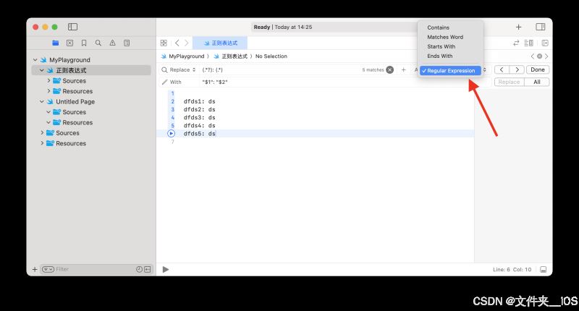Open the Find navigator magnifier icon
The height and width of the screenshot is (311, 579).
pos(98,43)
